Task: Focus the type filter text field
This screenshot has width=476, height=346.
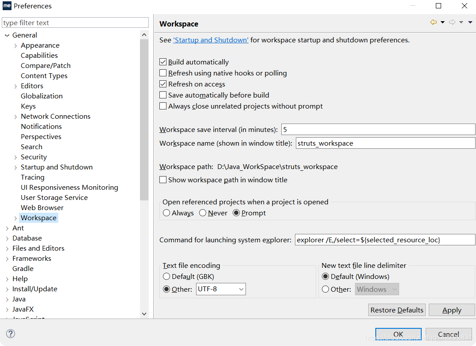Action: [x=75, y=23]
